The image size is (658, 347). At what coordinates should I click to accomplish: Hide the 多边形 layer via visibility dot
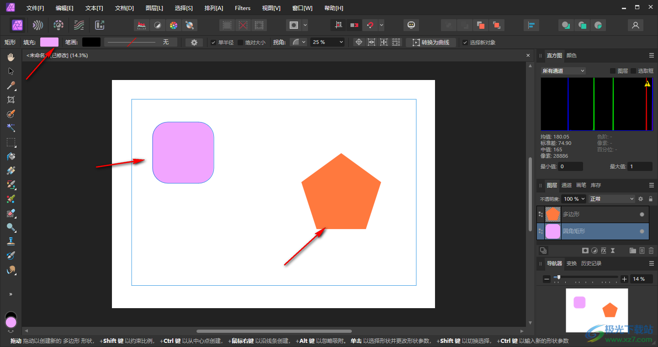pyautogui.click(x=642, y=214)
